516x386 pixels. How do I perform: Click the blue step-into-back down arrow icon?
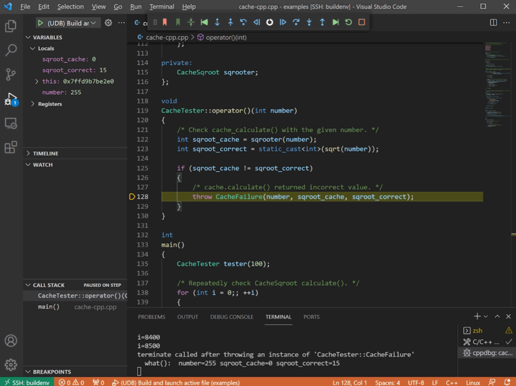pyautogui.click(x=217, y=22)
